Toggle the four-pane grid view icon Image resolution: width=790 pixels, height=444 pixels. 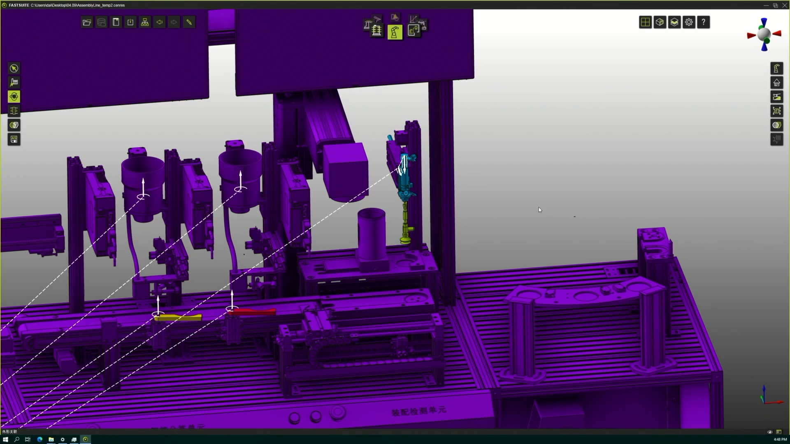coord(645,22)
